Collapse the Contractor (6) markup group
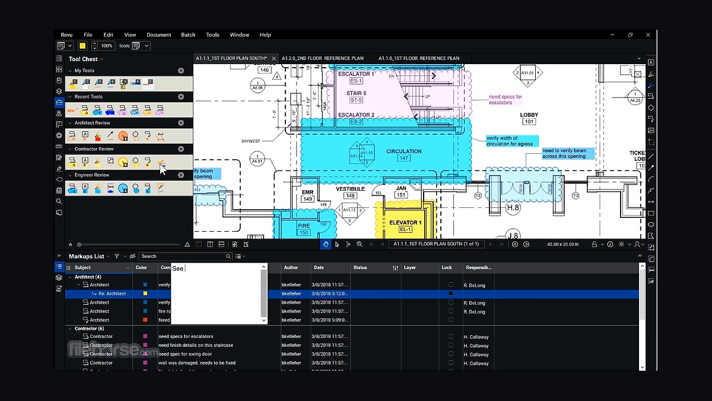 [70, 329]
